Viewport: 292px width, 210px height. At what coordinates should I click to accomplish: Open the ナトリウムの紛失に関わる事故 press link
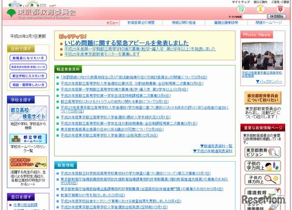(x=115, y=101)
